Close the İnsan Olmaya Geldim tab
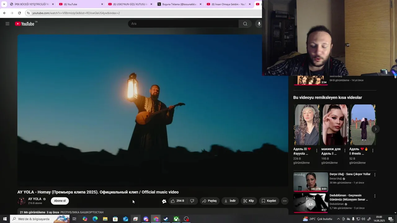 (250, 4)
